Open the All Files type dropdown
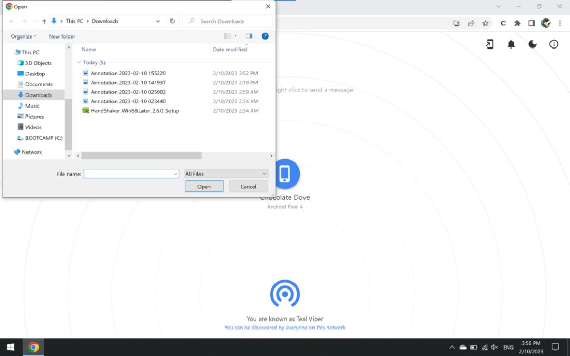570x356 pixels. pyautogui.click(x=226, y=174)
